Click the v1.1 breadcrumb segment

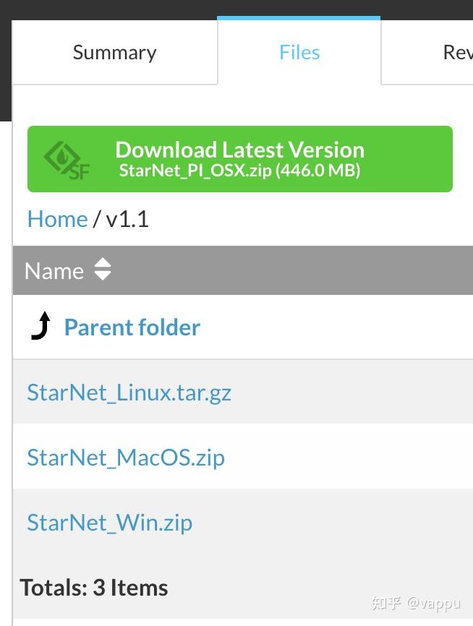(x=127, y=218)
